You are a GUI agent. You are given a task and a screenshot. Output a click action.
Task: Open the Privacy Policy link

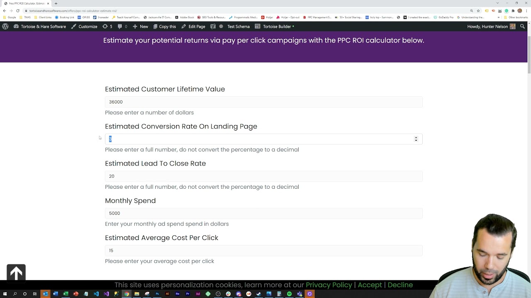[329, 285]
